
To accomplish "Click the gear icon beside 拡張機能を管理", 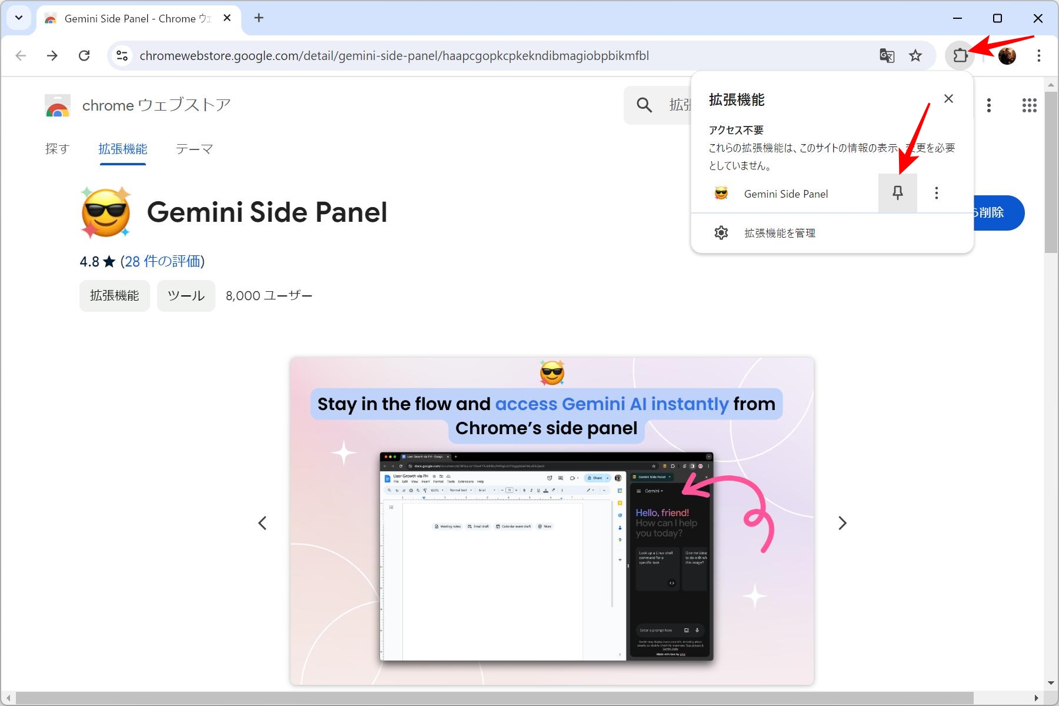I will pos(721,233).
